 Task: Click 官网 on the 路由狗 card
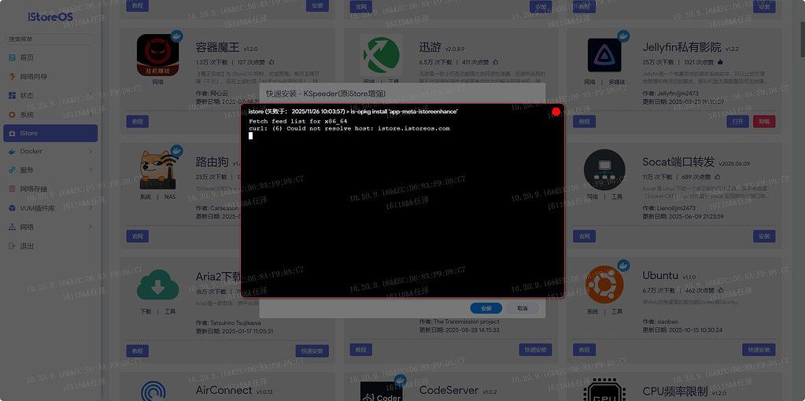[x=137, y=236]
